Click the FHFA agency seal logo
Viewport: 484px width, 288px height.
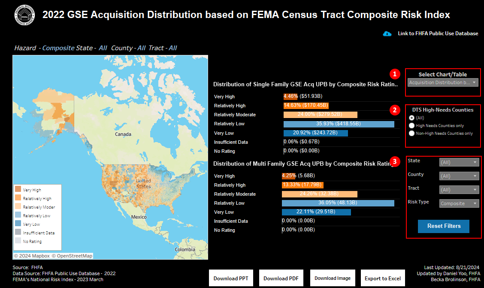tap(25, 15)
